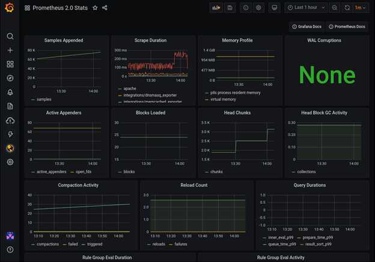Image resolution: width=375 pixels, height=262 pixels.
Task: Toggle the open_fds legend series
Action: coord(84,171)
